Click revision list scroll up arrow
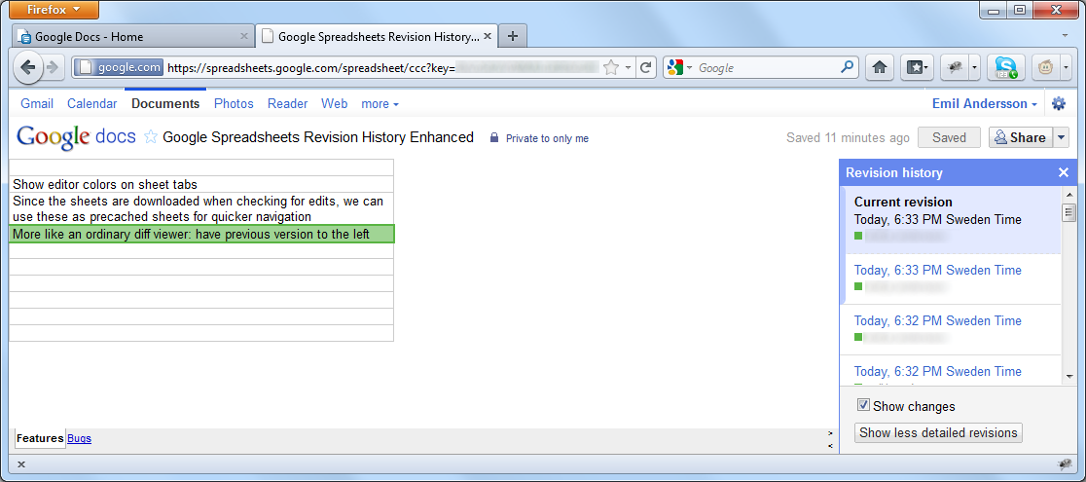Screen dimensions: 1086x482 1068,194
